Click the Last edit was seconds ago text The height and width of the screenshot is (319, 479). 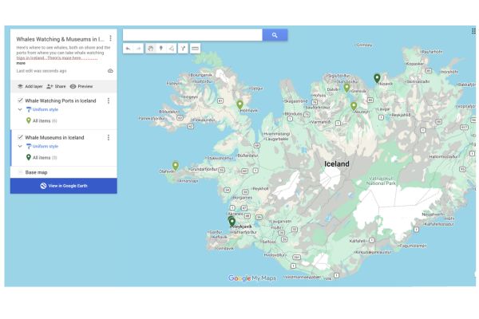[x=42, y=71]
